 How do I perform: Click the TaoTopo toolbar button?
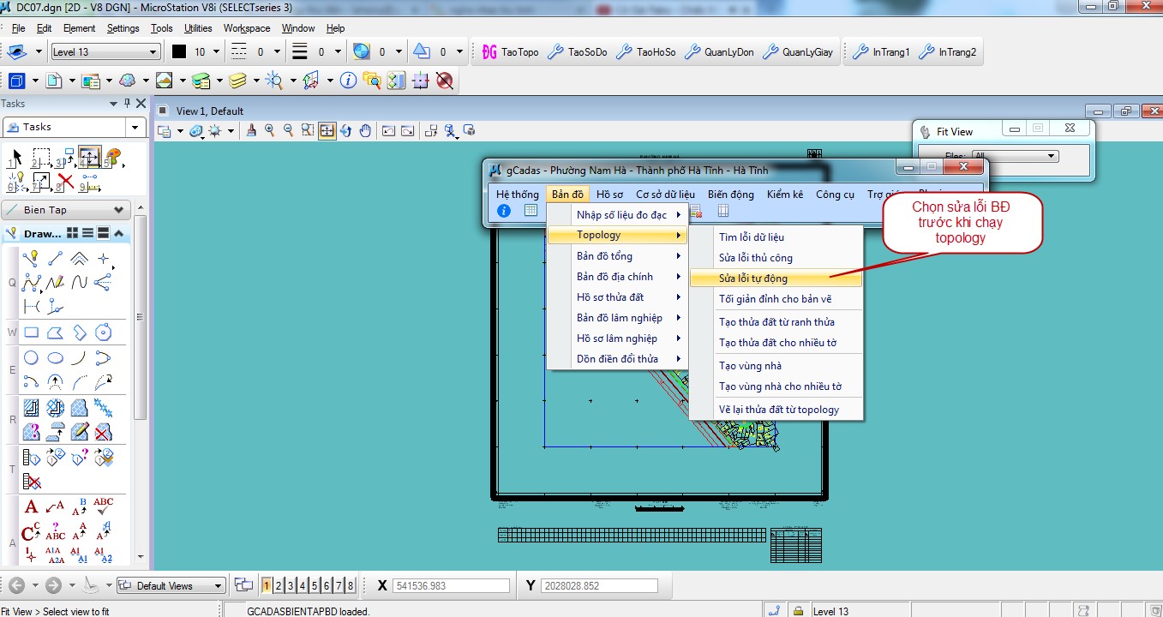point(511,52)
